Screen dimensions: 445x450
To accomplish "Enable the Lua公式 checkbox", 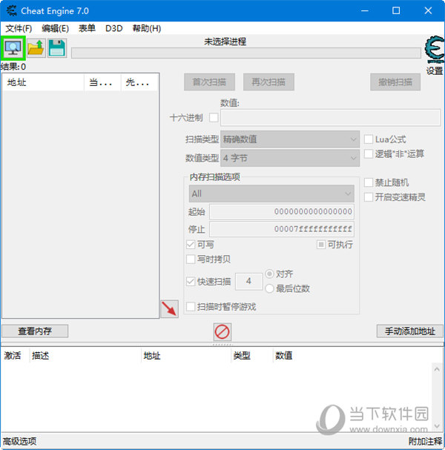I will [x=369, y=139].
